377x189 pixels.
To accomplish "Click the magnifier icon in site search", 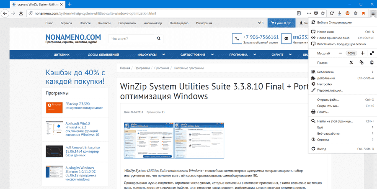I will click(159, 39).
